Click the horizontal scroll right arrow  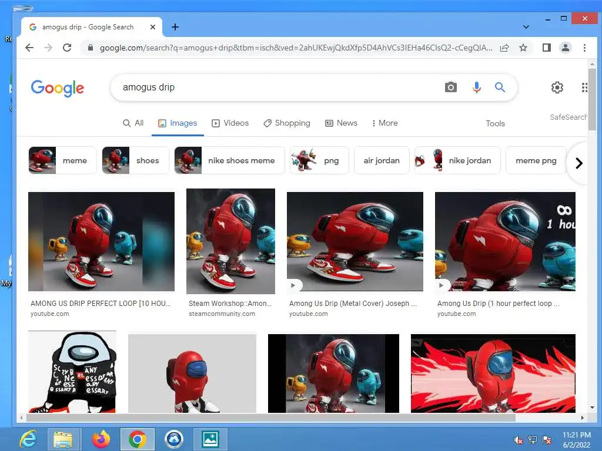pos(582,418)
